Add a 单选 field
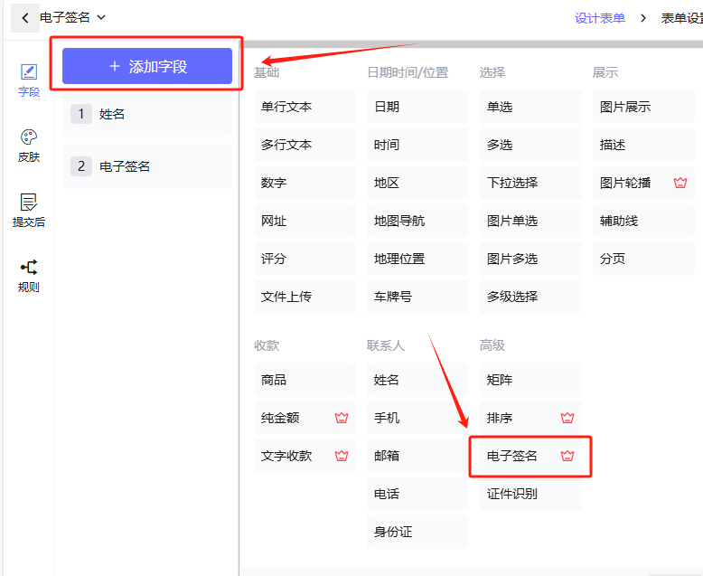 530,107
